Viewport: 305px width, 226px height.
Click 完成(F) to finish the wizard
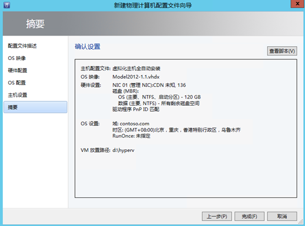point(249,216)
